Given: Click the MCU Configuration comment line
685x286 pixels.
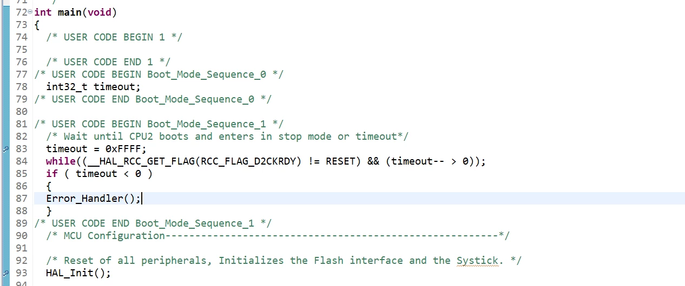Looking at the screenshot, I should tap(278, 236).
